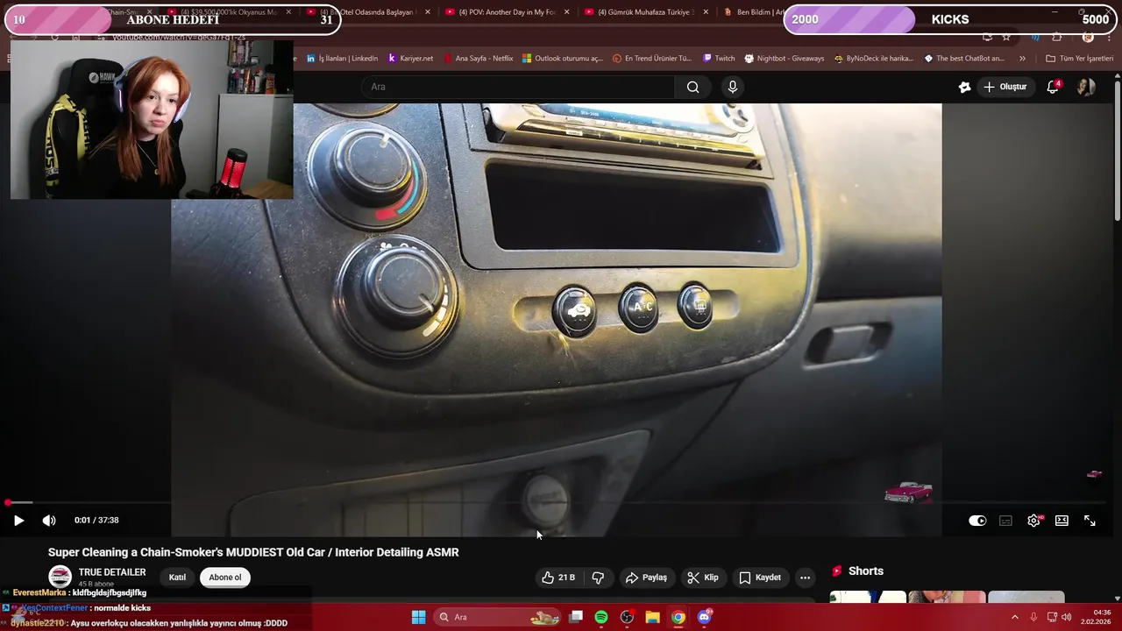Join the channel with Katıl button
The image size is (1122, 631).
coord(177,578)
